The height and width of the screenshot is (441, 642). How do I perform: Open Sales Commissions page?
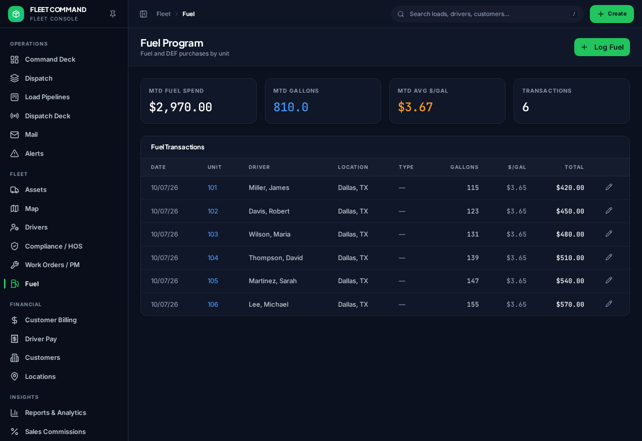pyautogui.click(x=64, y=431)
